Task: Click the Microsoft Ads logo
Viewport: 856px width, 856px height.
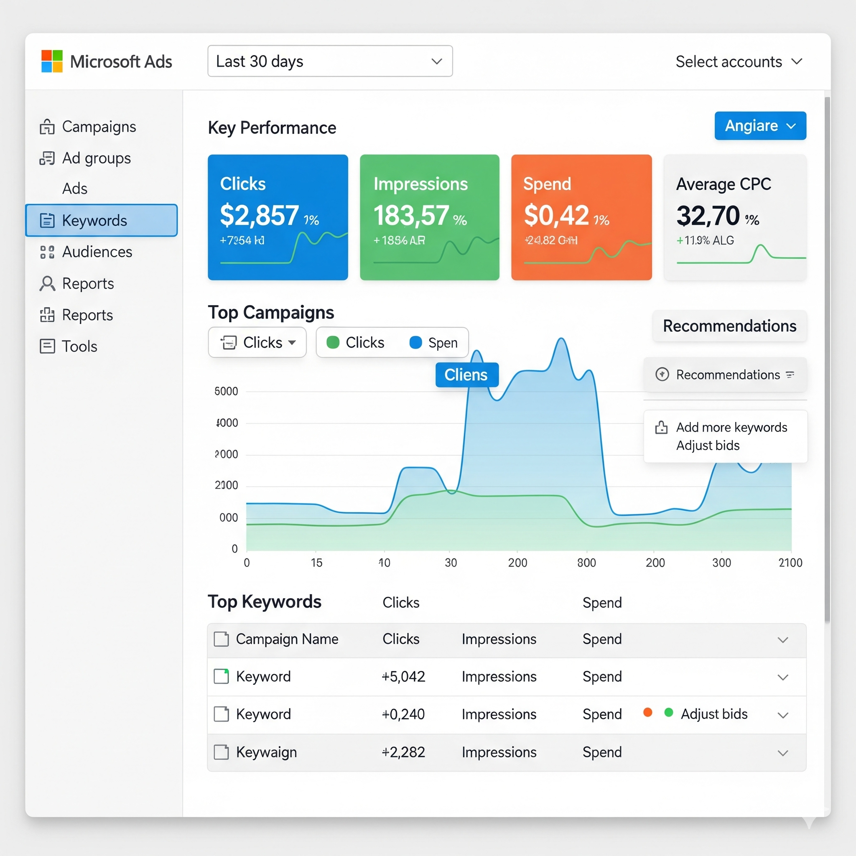Action: coord(52,61)
